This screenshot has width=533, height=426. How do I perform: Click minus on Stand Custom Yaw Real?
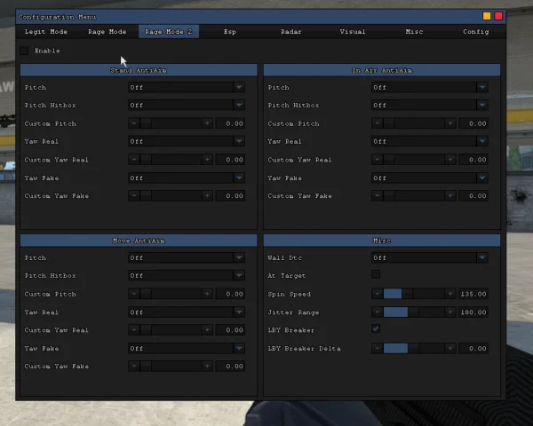click(x=134, y=160)
